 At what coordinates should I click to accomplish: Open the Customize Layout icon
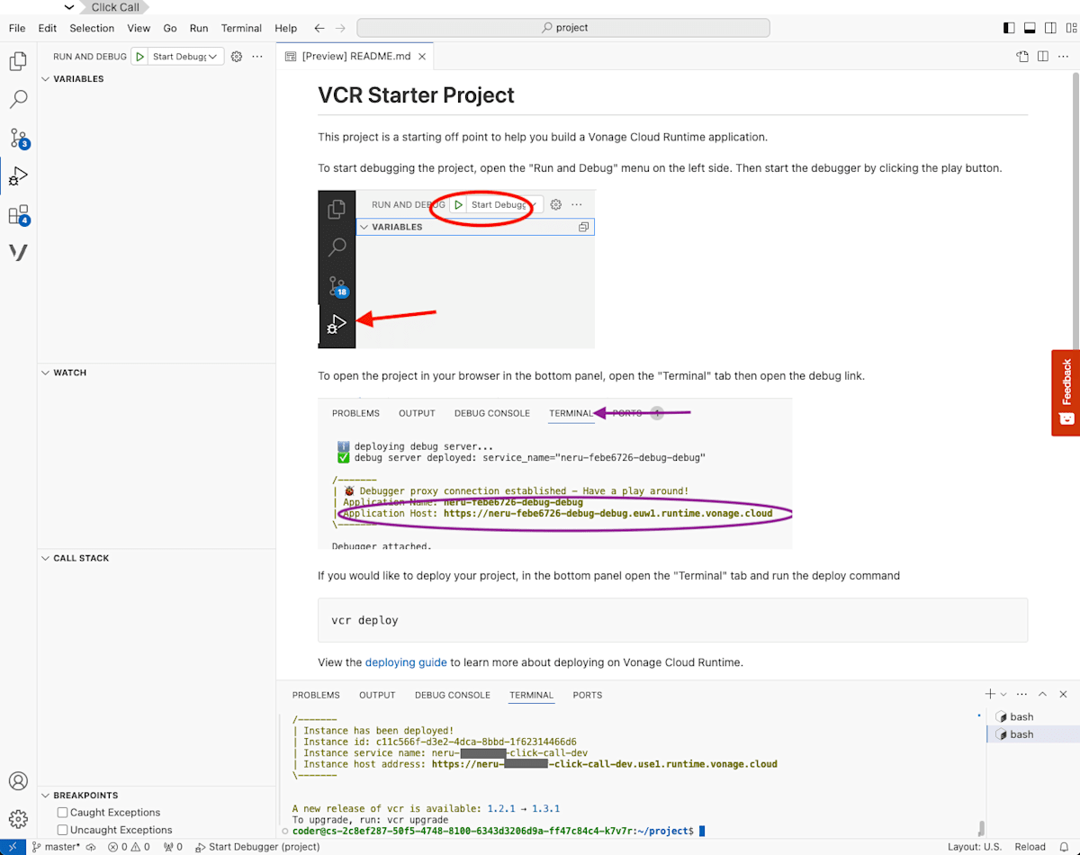coord(1070,28)
